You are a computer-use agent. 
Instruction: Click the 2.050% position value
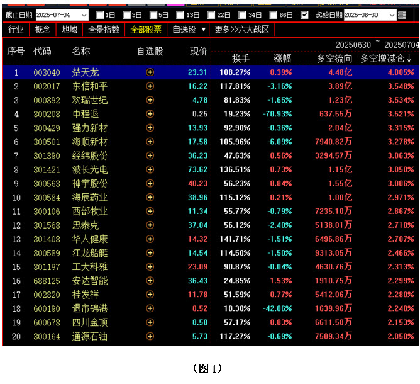point(401,336)
